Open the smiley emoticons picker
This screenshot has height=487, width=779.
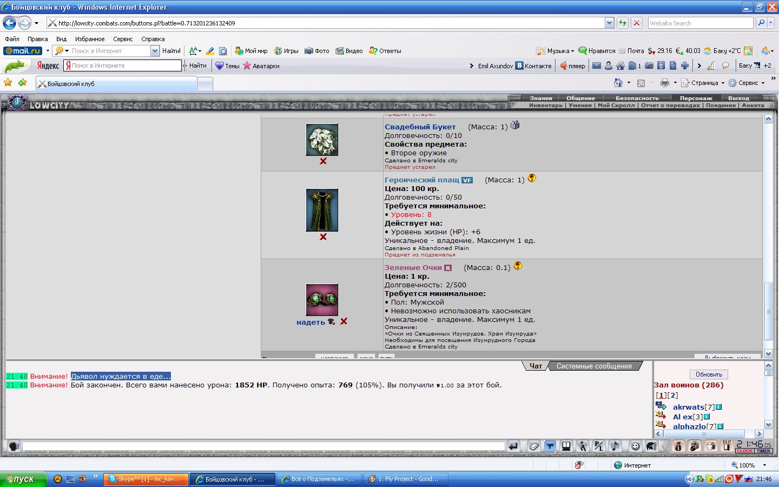click(636, 446)
